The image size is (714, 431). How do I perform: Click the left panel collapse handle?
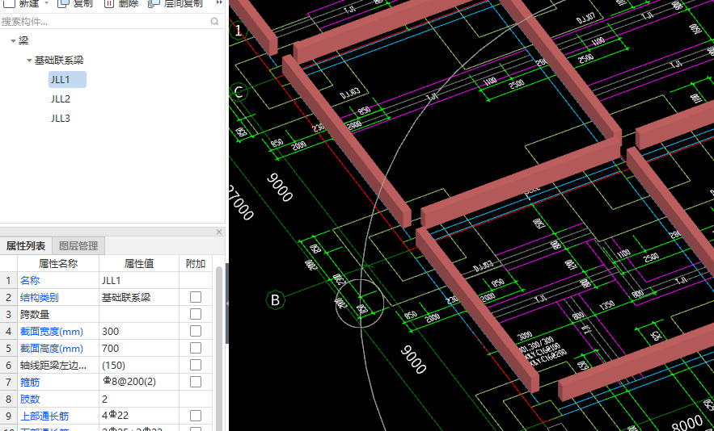[x=226, y=303]
